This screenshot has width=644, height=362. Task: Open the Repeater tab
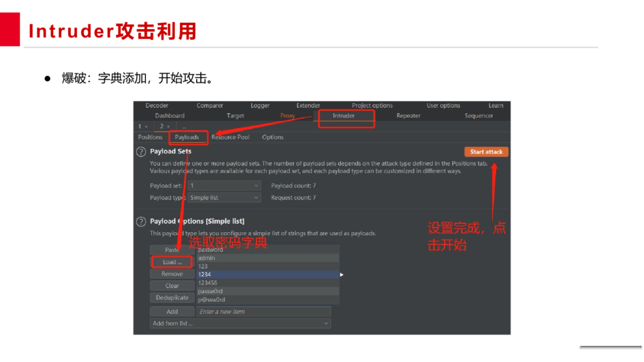point(408,116)
